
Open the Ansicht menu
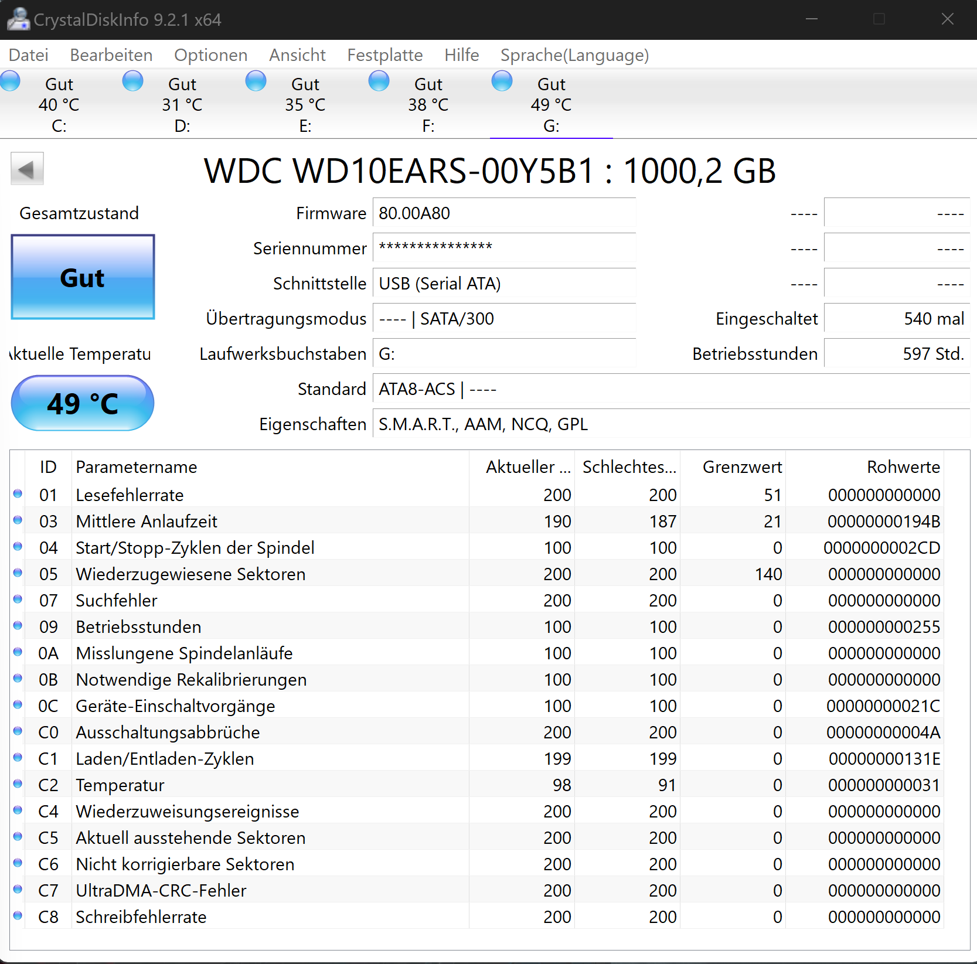297,54
